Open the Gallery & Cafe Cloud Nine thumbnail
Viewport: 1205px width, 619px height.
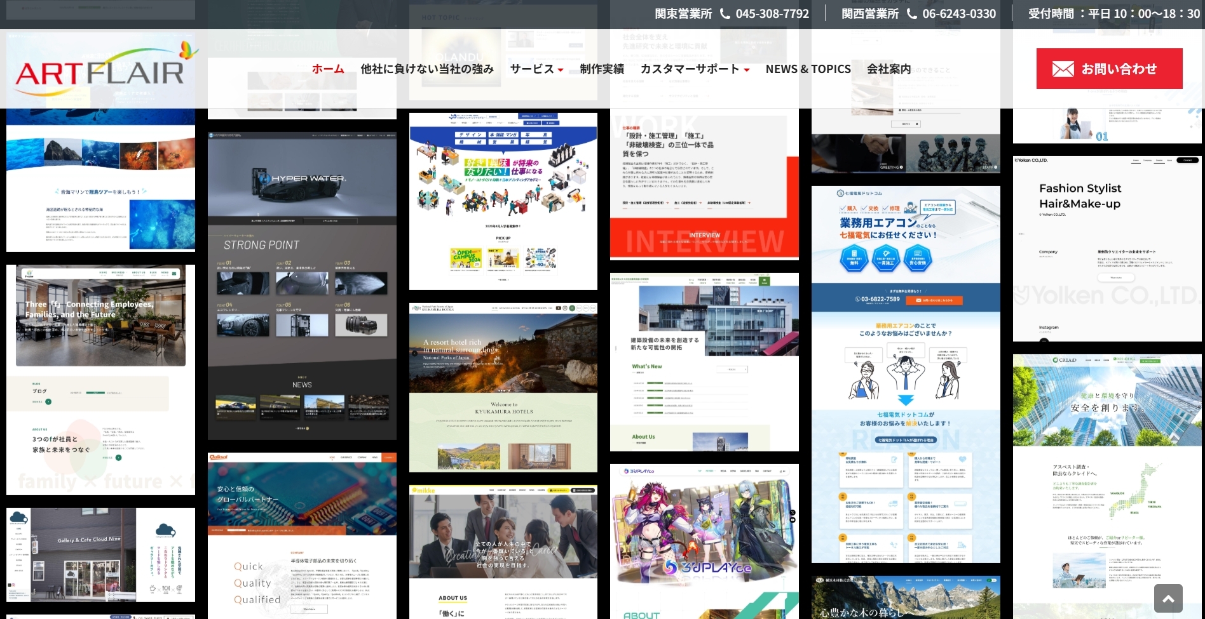point(100,555)
